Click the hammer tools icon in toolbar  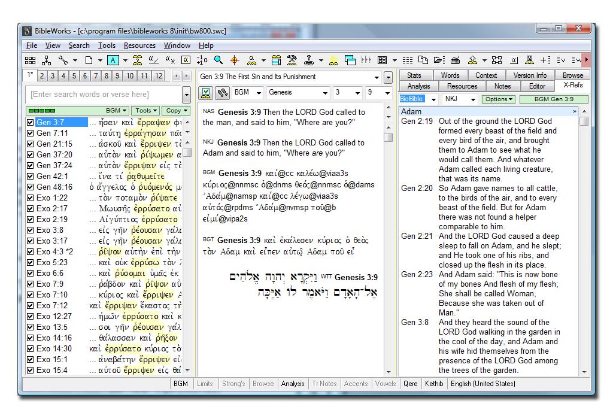coord(292,60)
